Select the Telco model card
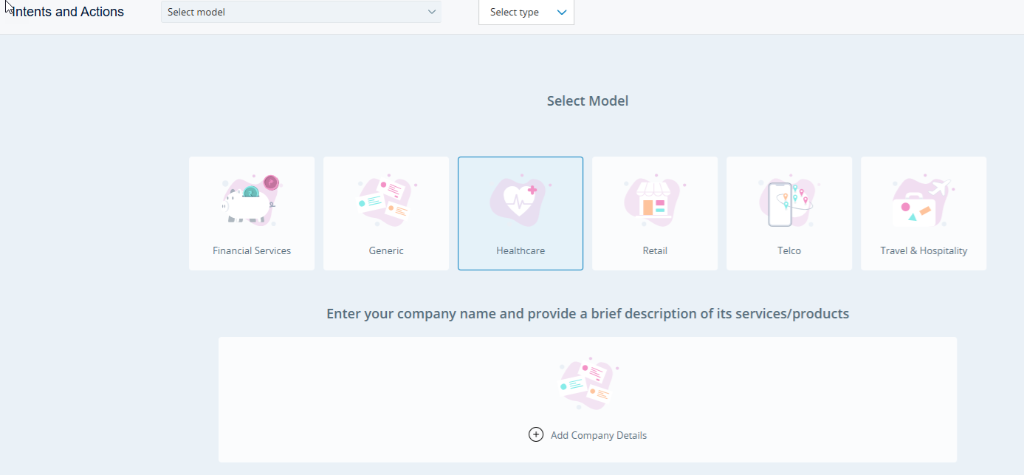The height and width of the screenshot is (475, 1024). pos(788,213)
